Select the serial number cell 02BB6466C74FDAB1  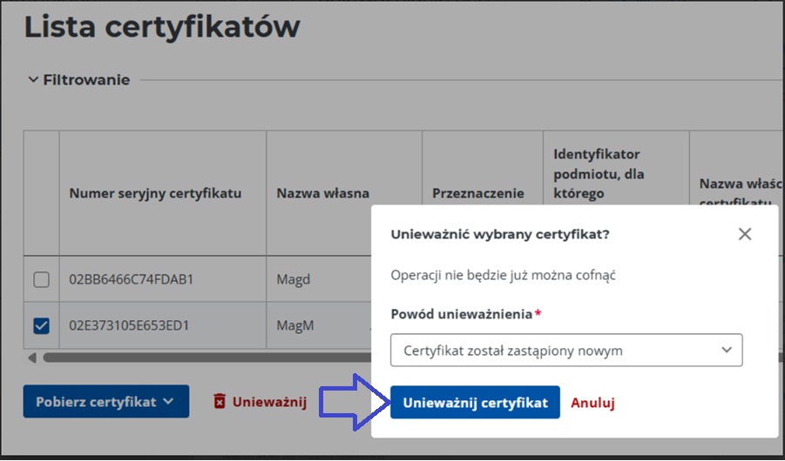[x=131, y=280]
